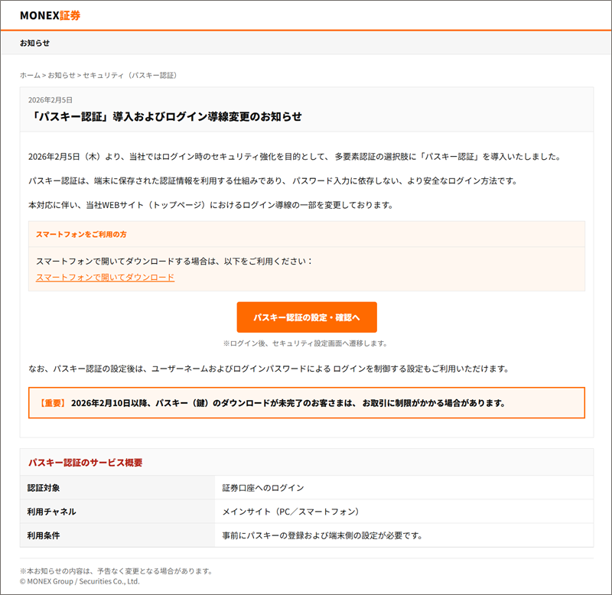The image size is (612, 595).
Task: Click the ※ログイン後 note under the button
Action: 305,343
